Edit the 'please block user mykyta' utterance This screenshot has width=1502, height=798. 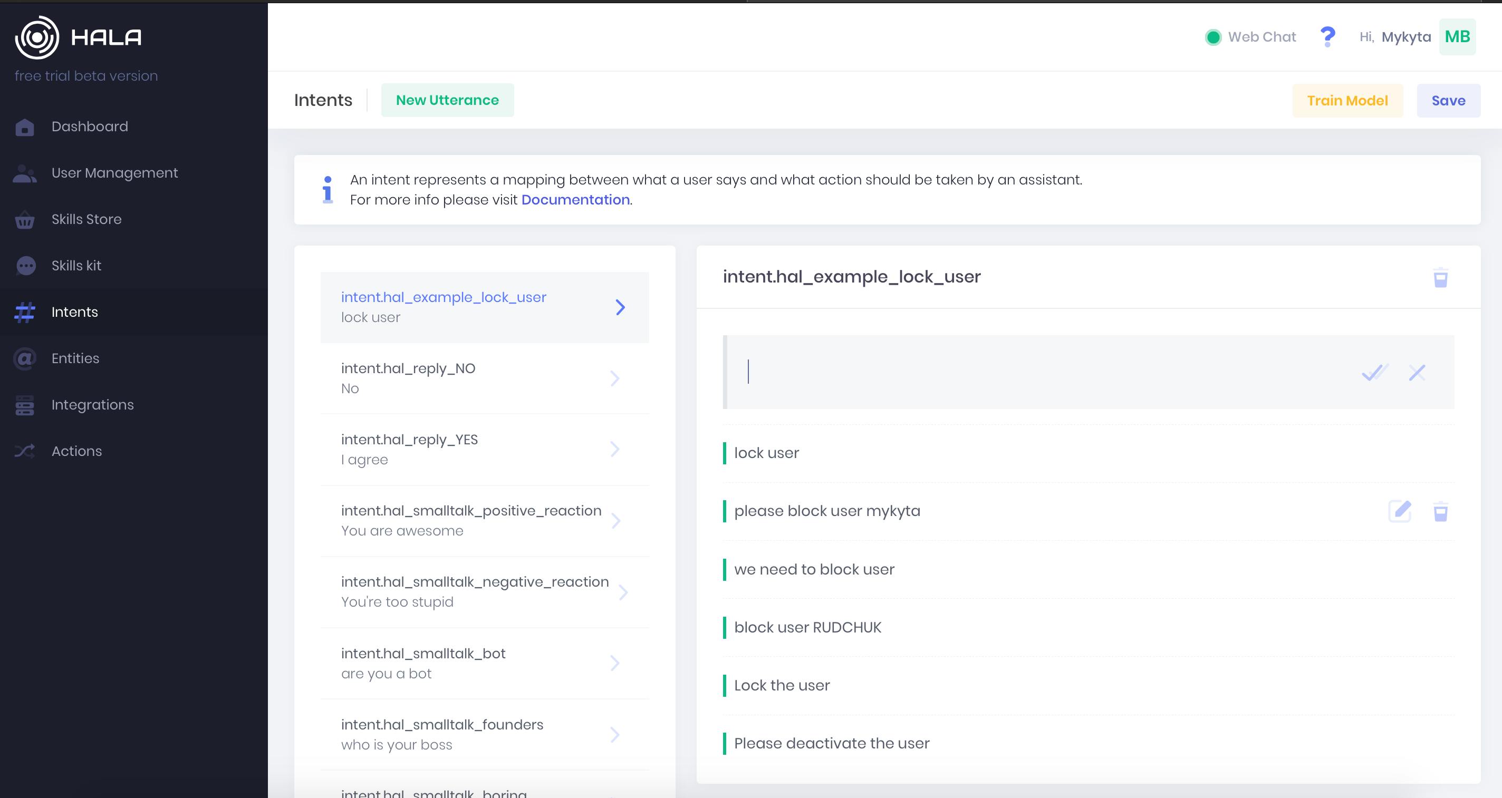click(x=1399, y=511)
